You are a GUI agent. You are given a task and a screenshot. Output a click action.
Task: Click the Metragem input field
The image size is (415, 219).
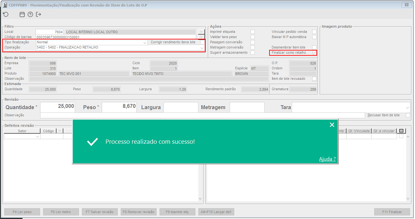pos(247,107)
